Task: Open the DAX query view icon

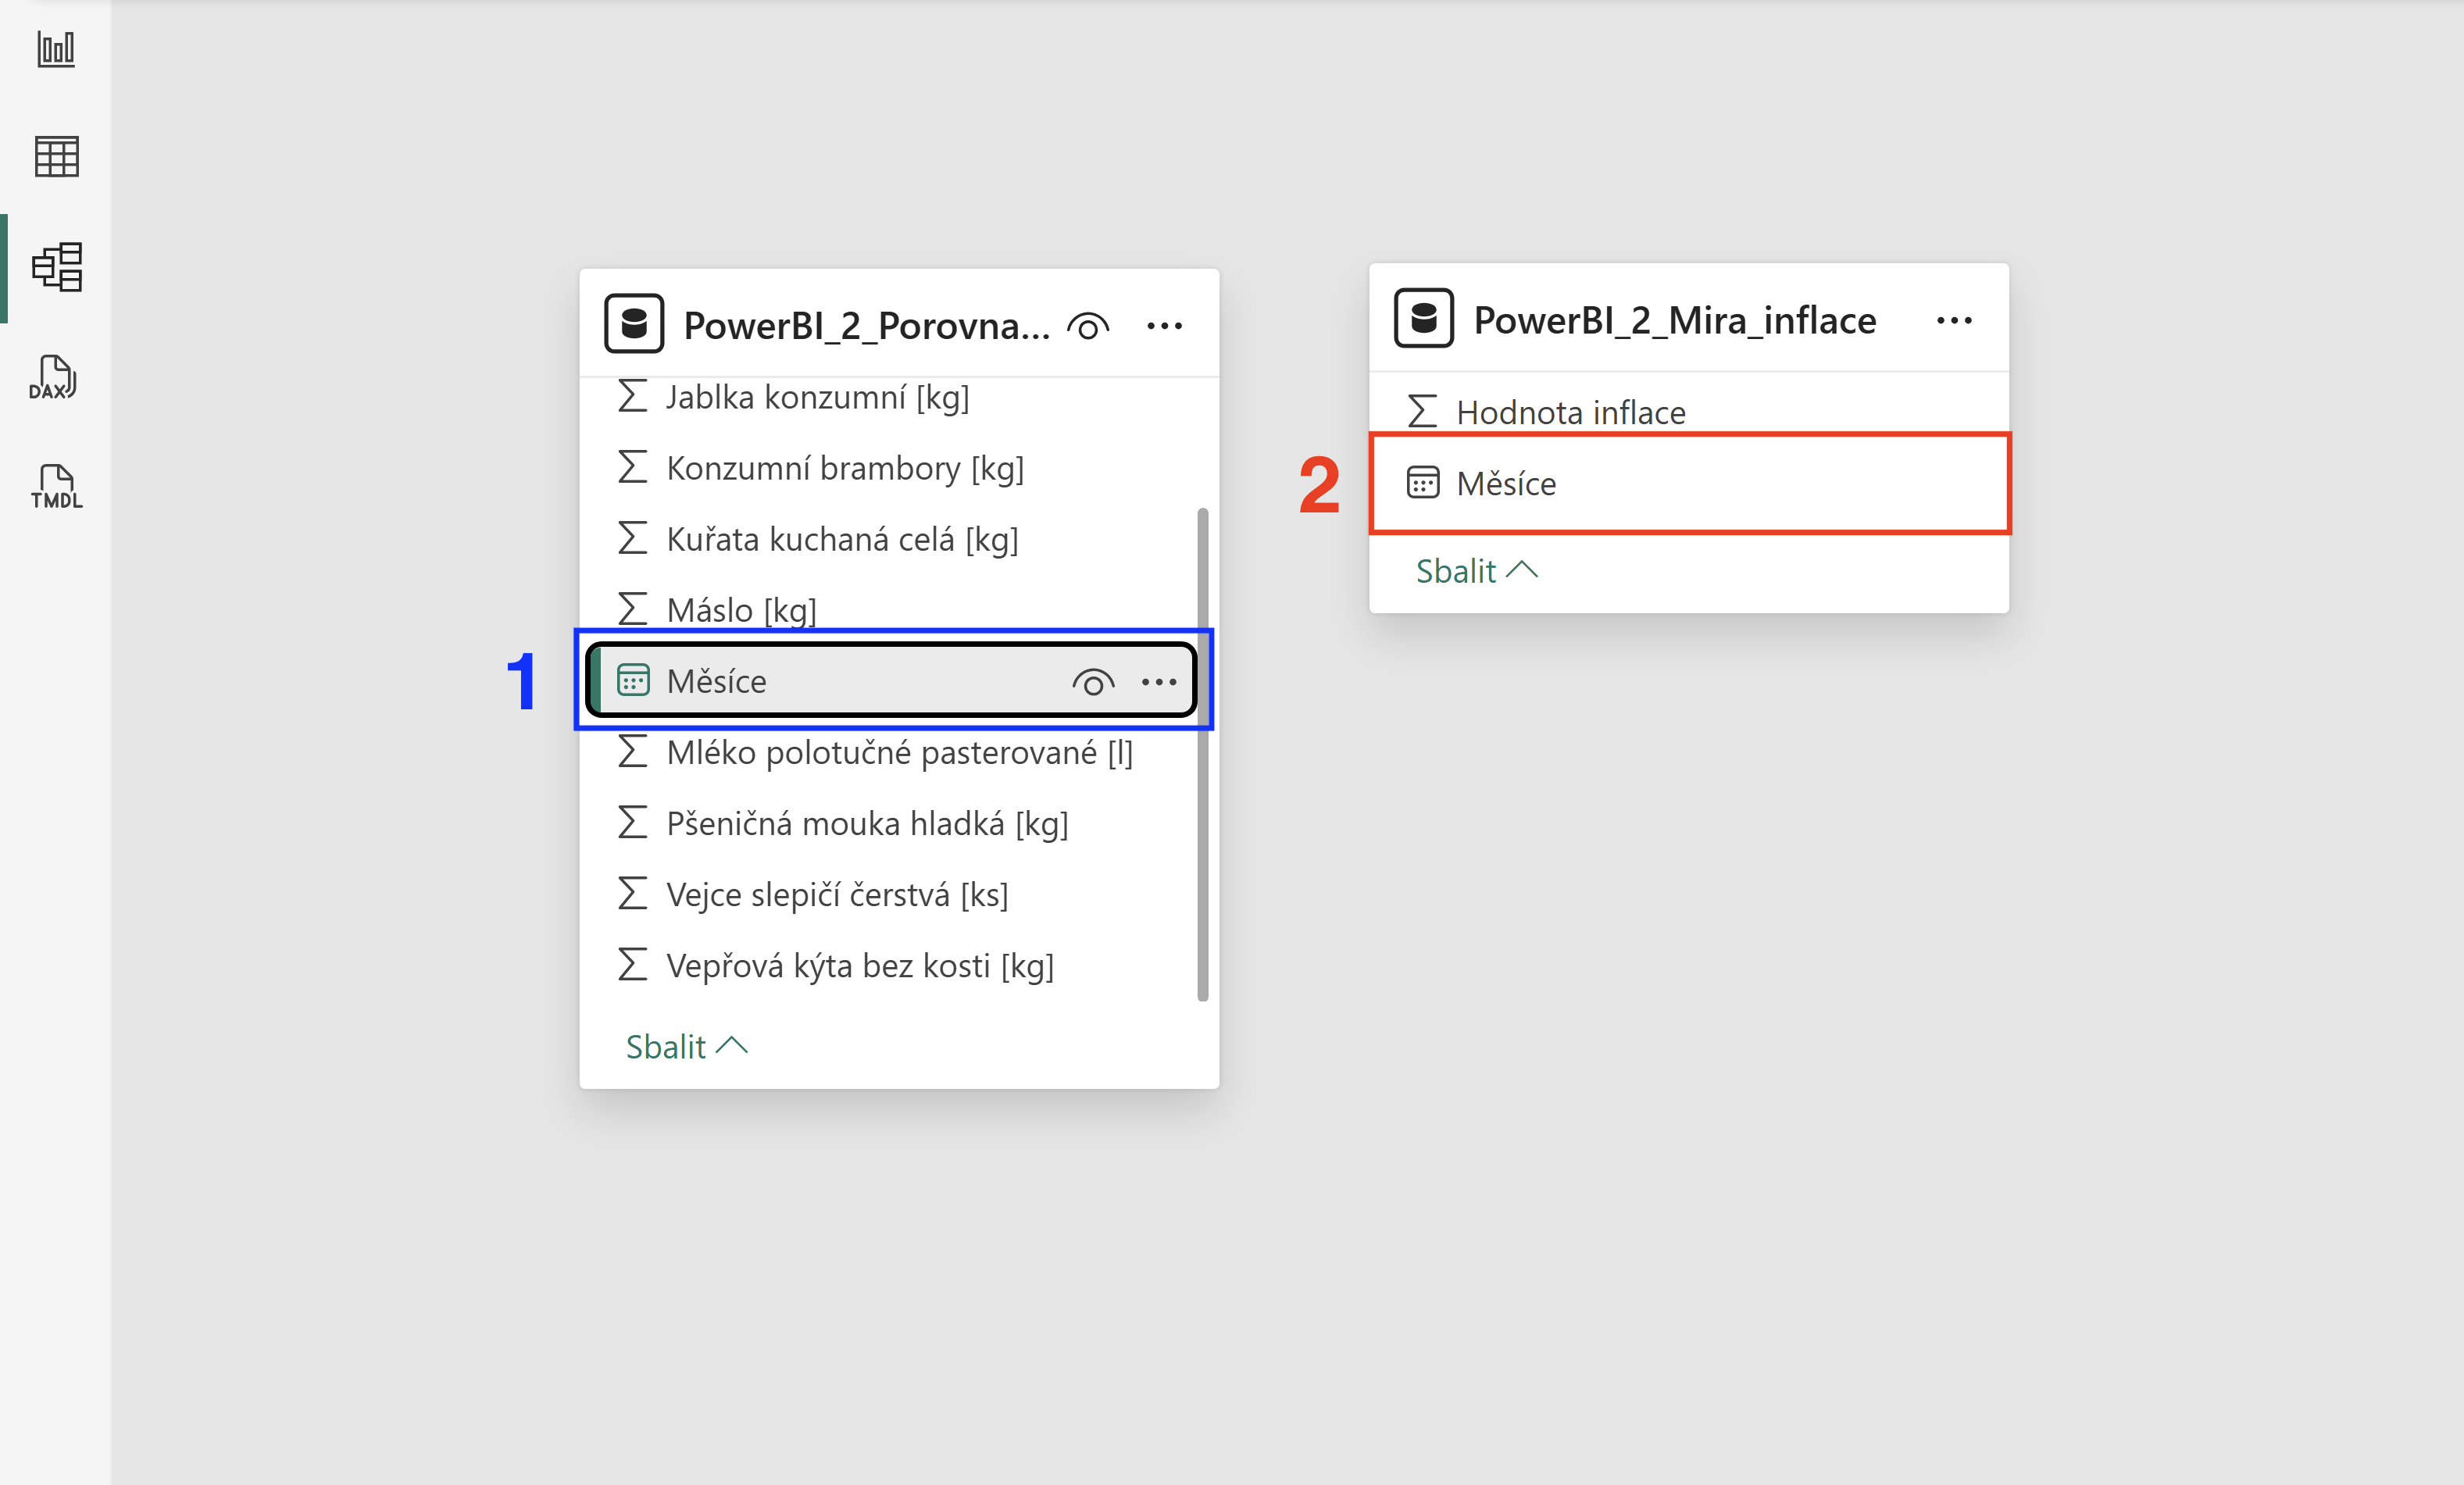Action: point(54,378)
